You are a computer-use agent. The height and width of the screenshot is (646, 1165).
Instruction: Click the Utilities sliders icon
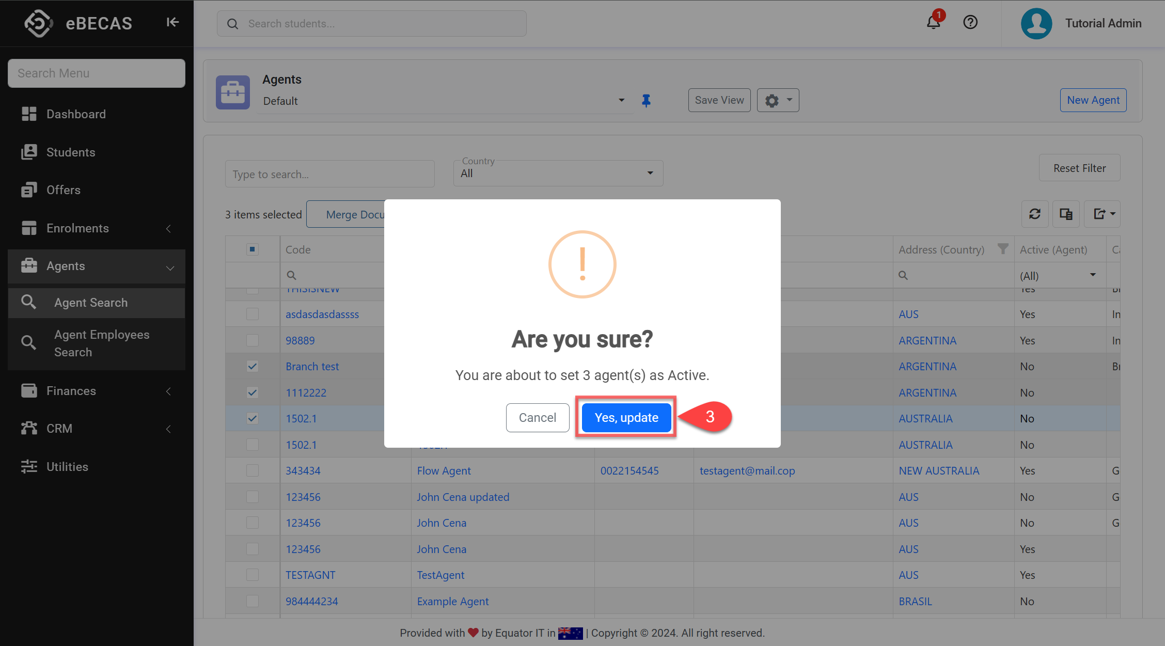point(29,466)
